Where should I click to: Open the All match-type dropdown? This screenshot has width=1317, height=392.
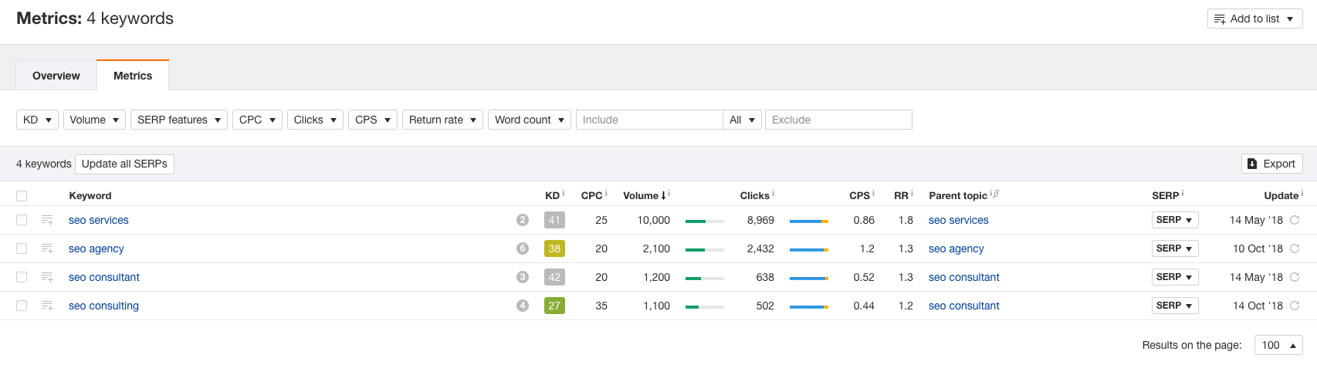(742, 120)
